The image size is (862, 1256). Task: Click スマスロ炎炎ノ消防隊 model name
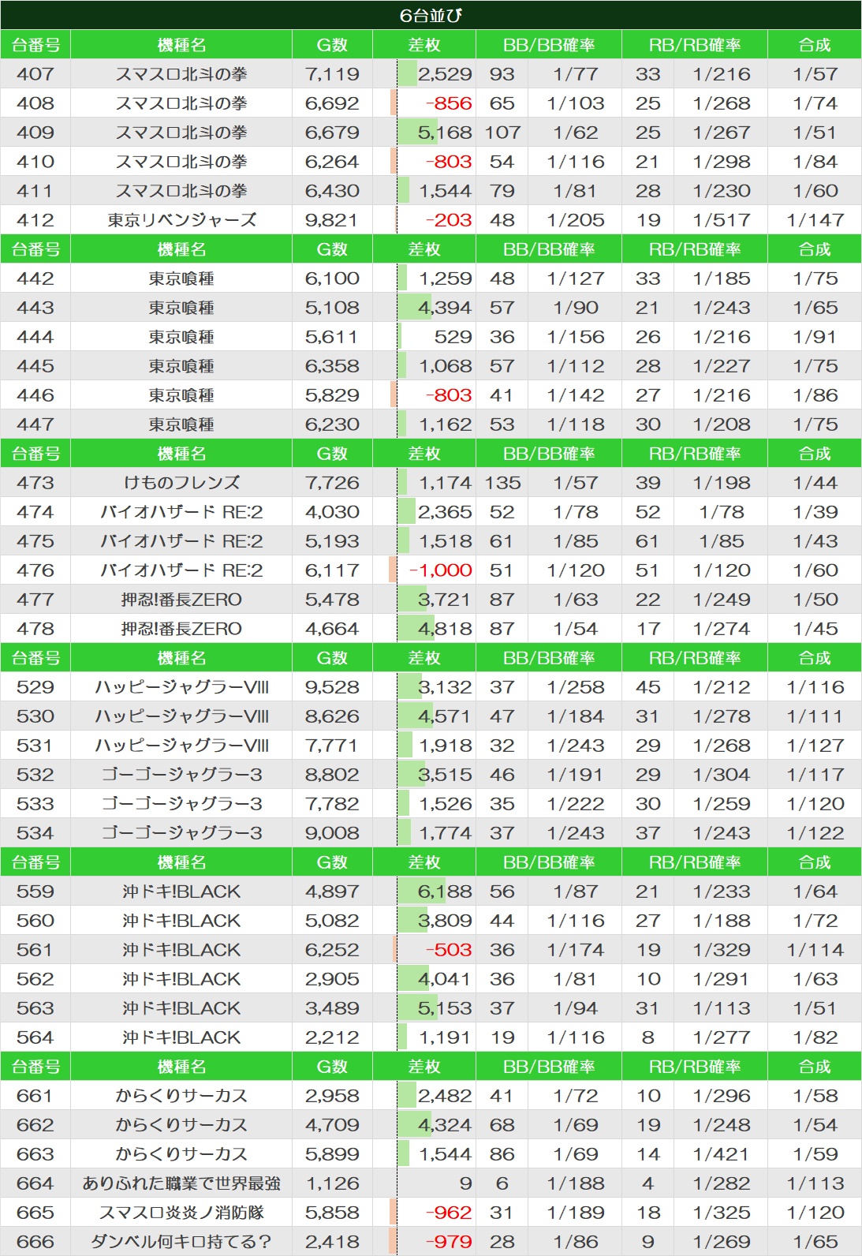tap(181, 1213)
